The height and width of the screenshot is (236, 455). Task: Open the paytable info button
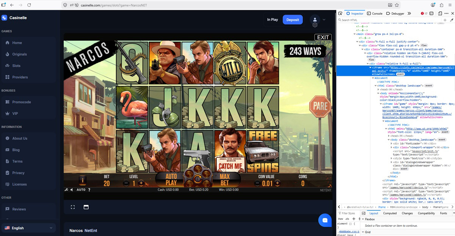click(x=82, y=180)
